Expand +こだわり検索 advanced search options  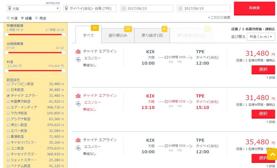click(219, 18)
